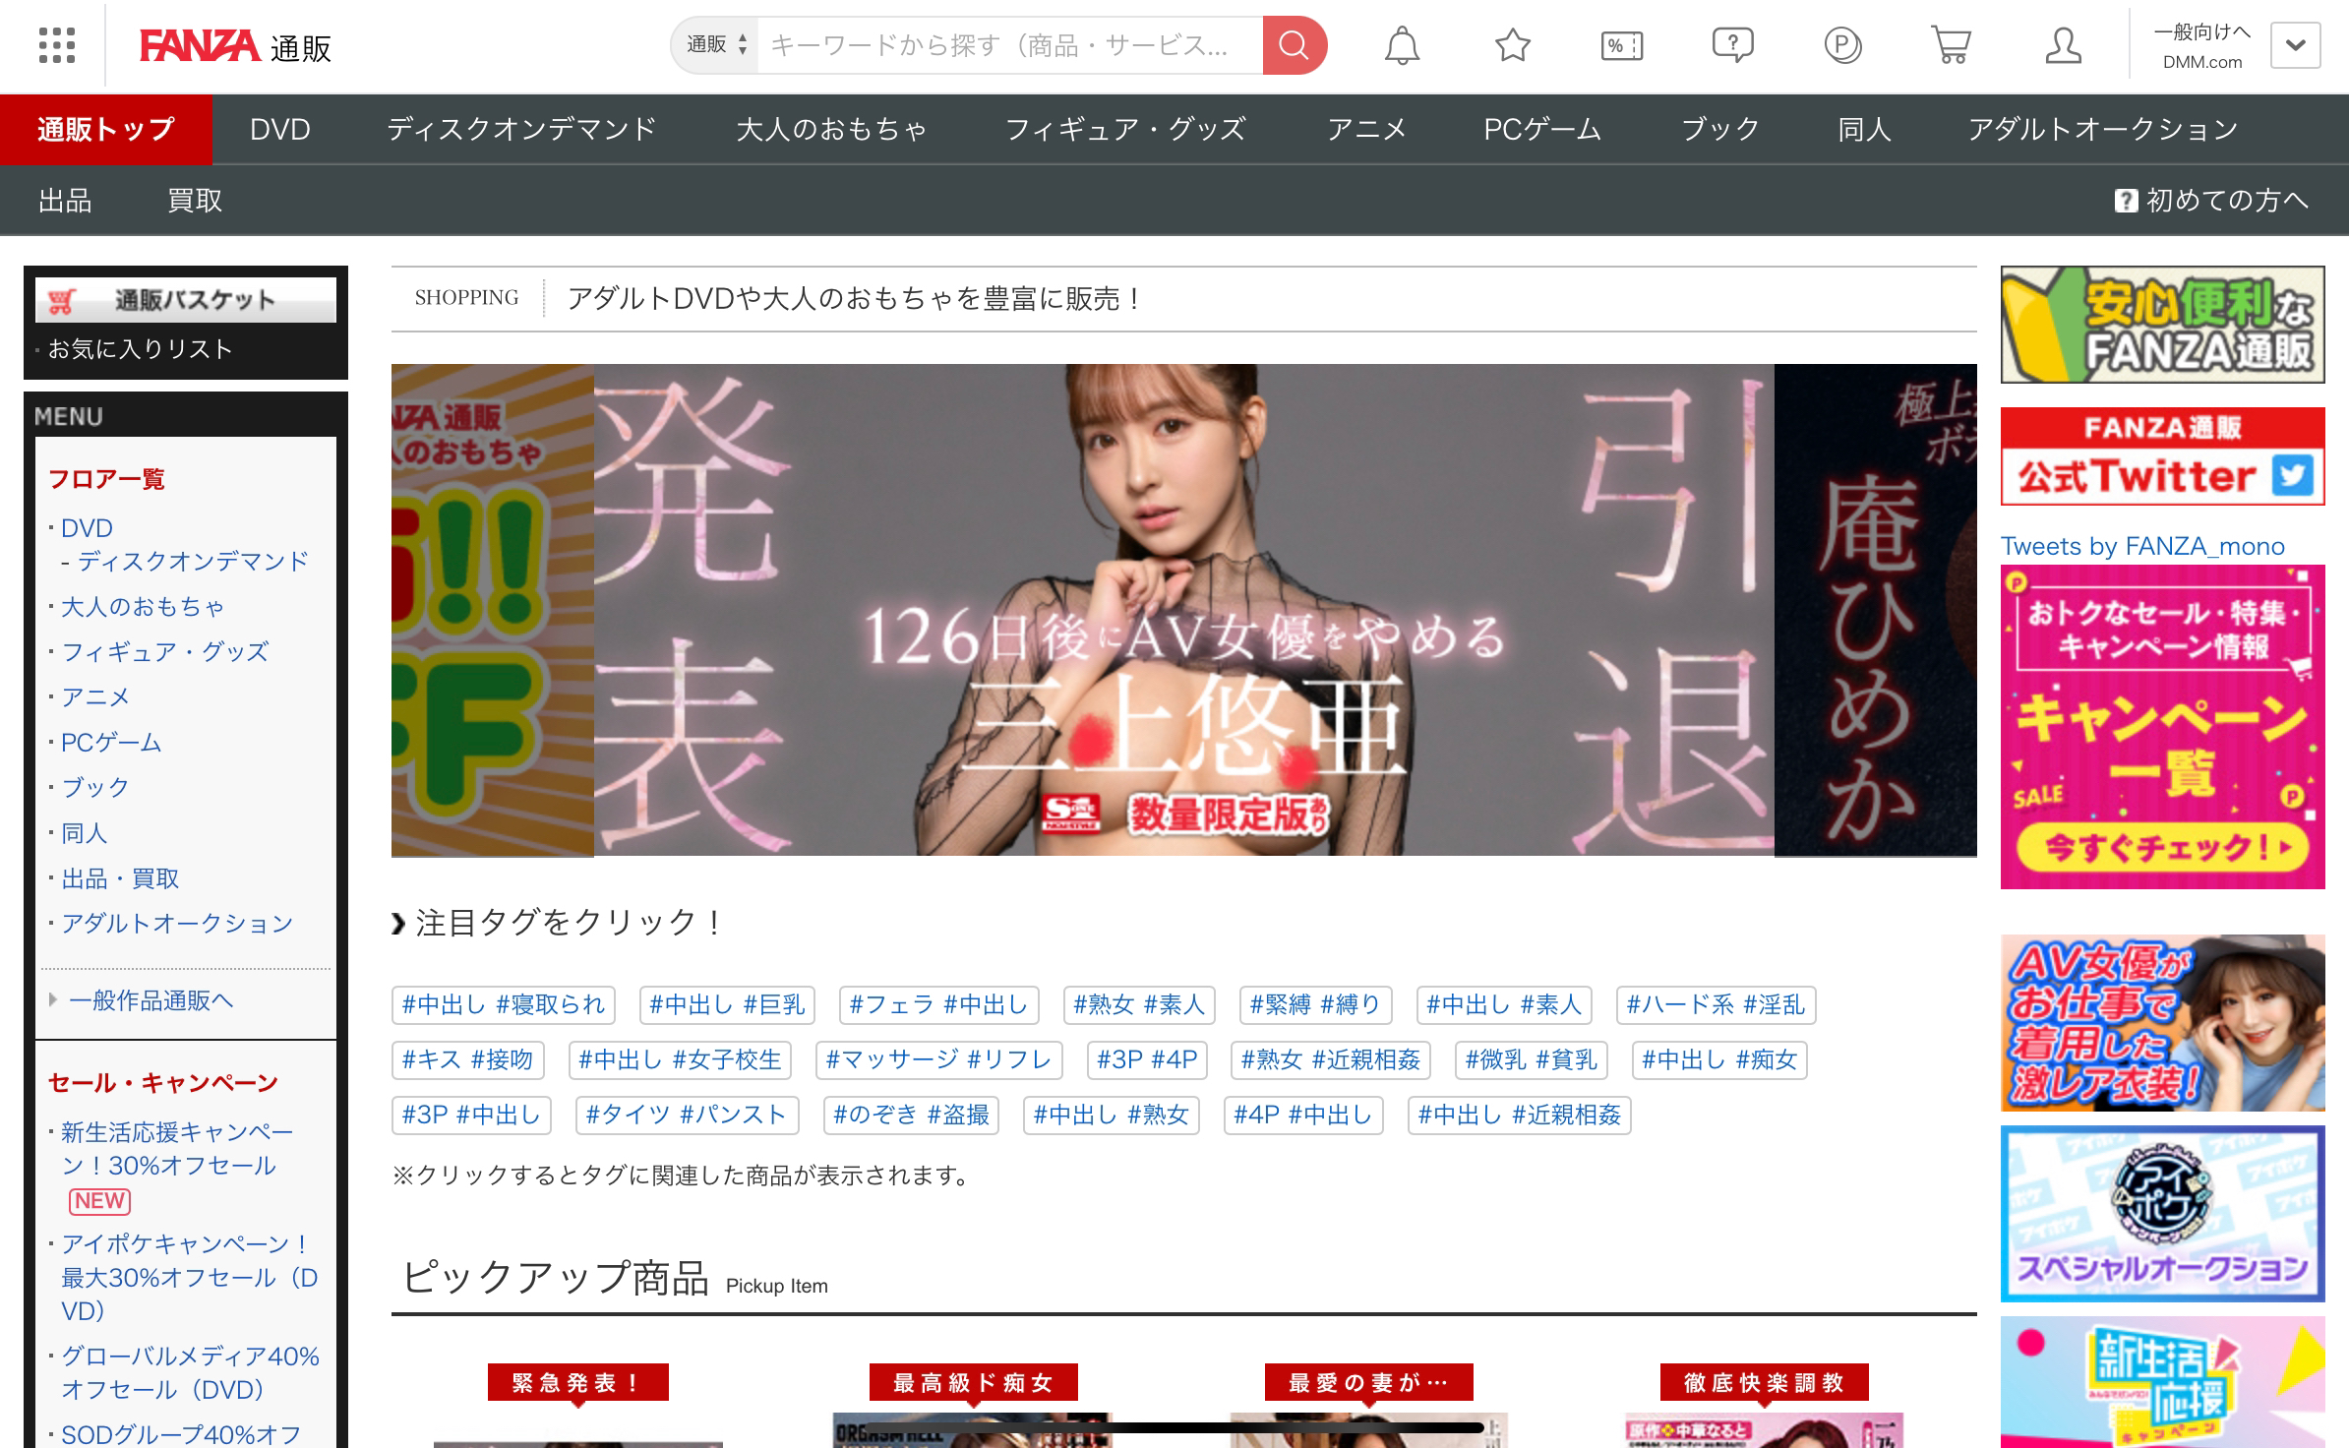Open スペシャルオークション banner

[2163, 1214]
